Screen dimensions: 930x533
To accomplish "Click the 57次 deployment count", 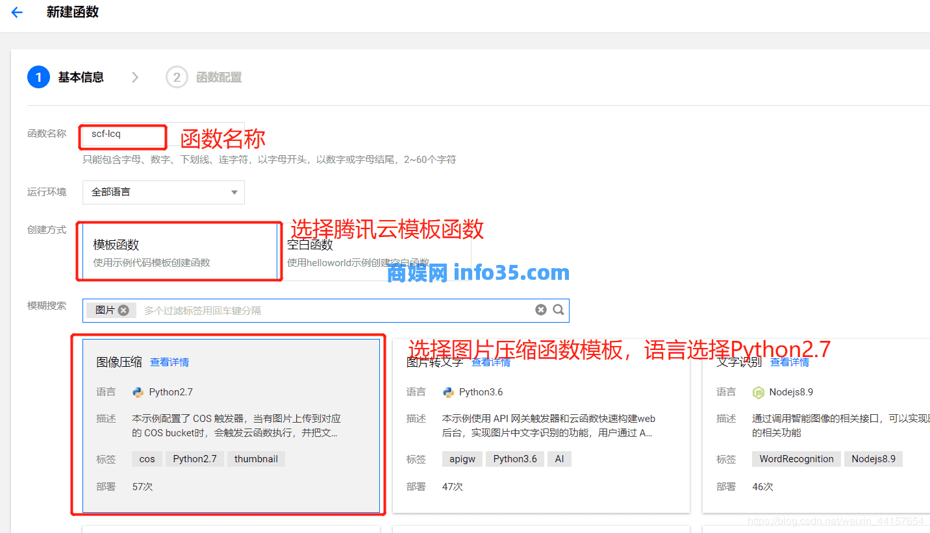I will (142, 486).
